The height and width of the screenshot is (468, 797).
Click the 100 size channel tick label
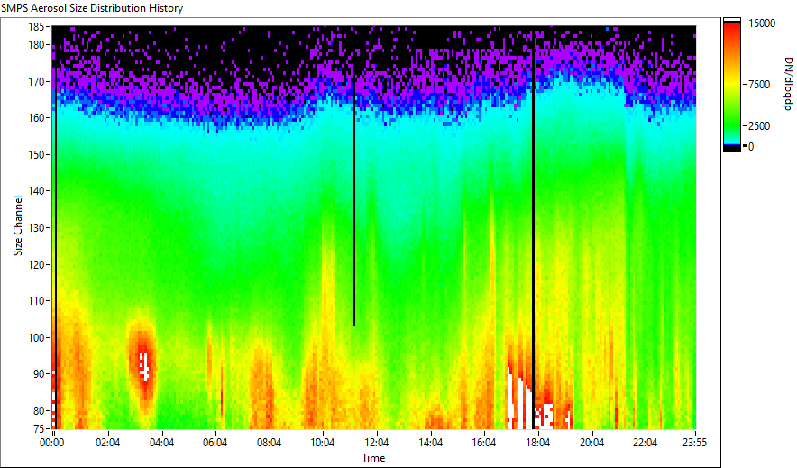tap(37, 337)
